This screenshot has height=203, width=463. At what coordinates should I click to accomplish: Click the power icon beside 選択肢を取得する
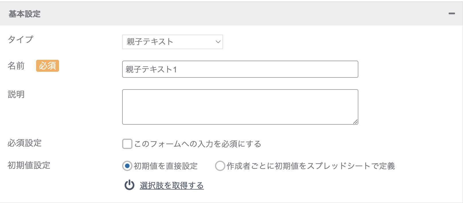(x=129, y=185)
